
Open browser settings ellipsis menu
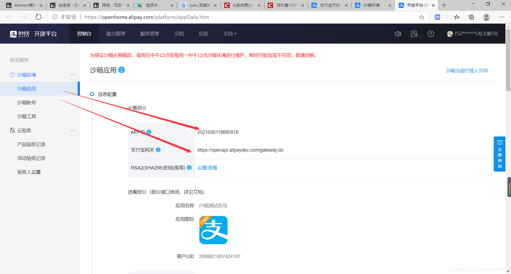502,17
